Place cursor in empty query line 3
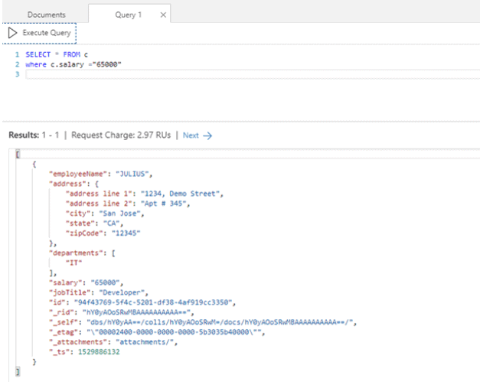480x382 pixels. point(253,74)
